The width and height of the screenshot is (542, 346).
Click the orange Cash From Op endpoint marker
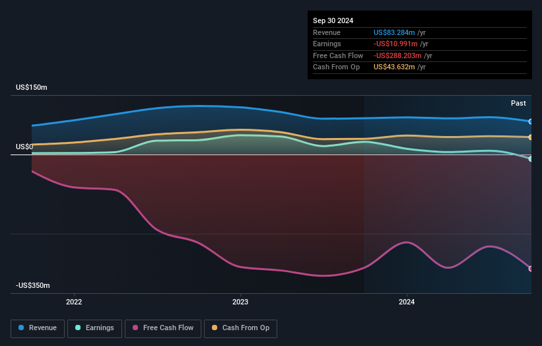click(531, 137)
